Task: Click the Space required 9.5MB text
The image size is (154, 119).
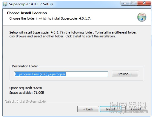Action: click(x=26, y=88)
